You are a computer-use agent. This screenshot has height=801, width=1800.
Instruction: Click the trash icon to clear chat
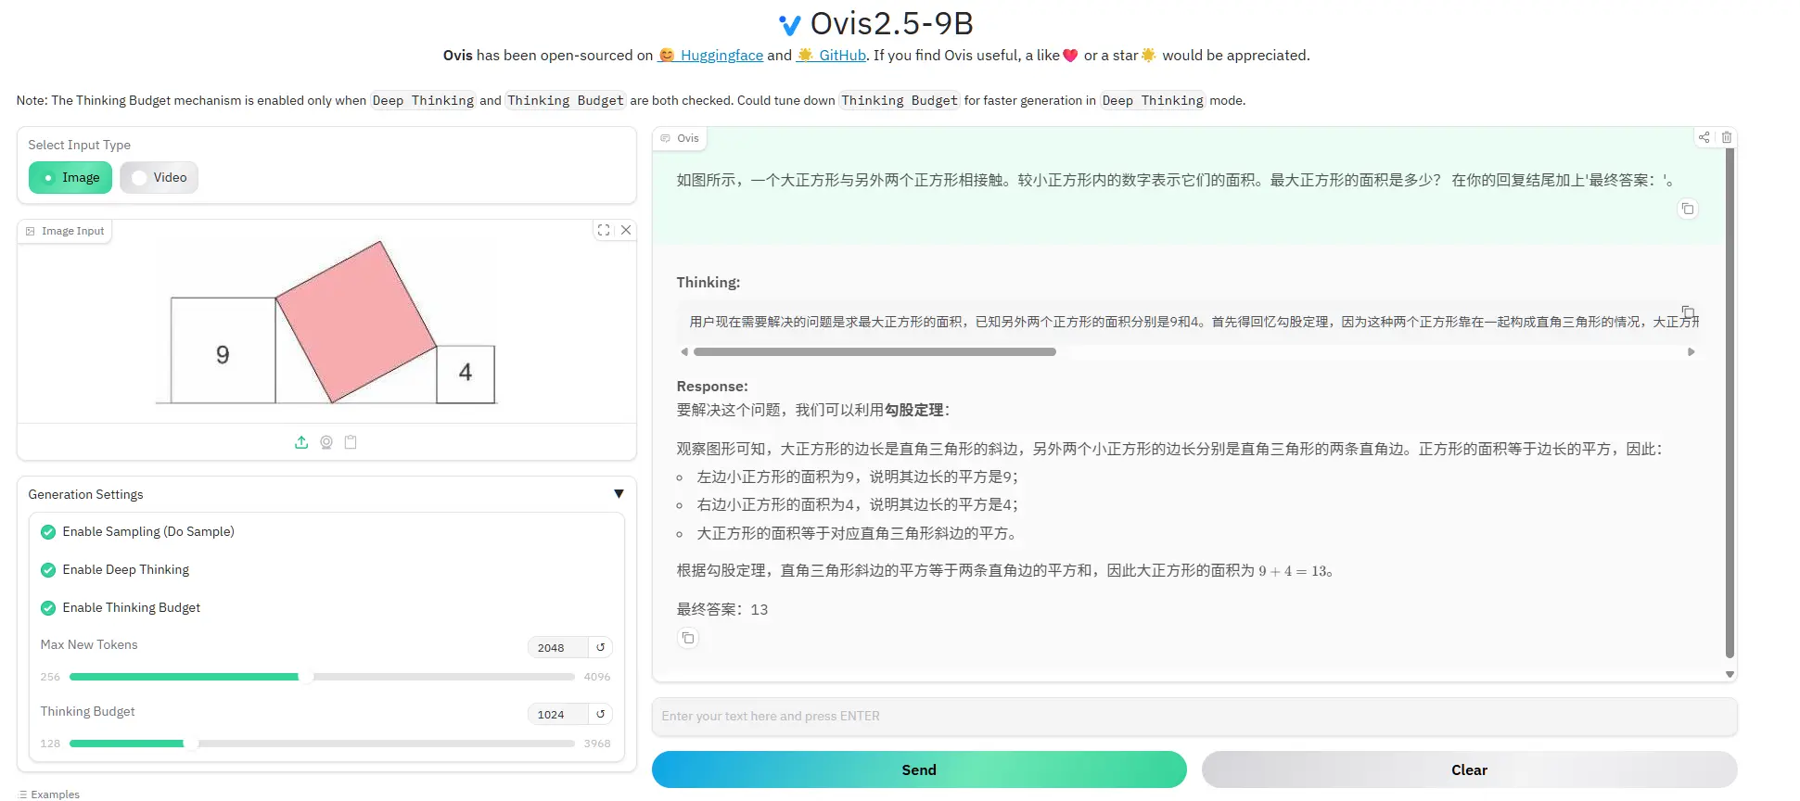[1727, 137]
